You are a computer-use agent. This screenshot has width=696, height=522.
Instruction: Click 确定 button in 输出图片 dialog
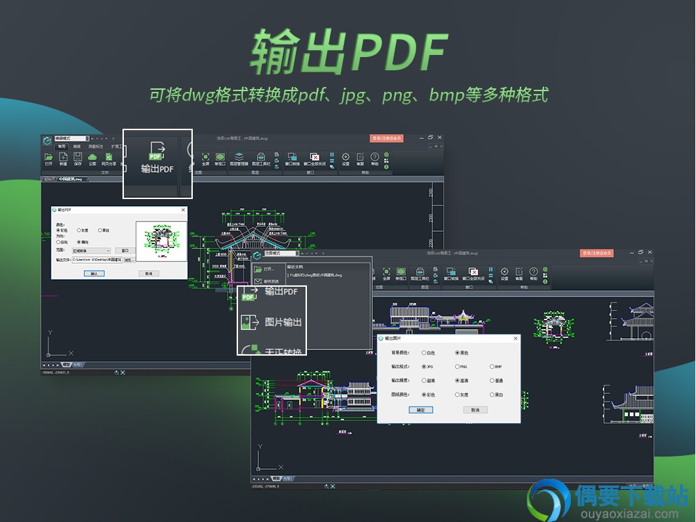420,410
